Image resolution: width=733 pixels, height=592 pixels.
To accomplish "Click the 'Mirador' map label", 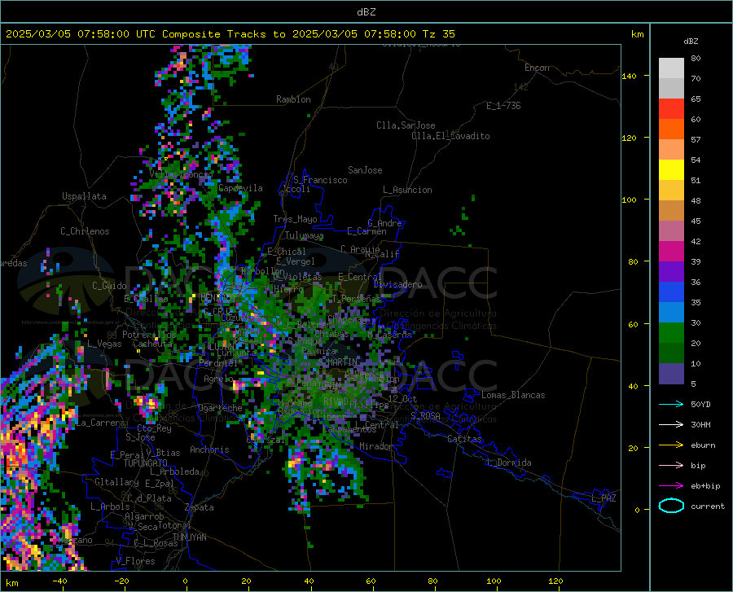I will pyautogui.click(x=375, y=446).
